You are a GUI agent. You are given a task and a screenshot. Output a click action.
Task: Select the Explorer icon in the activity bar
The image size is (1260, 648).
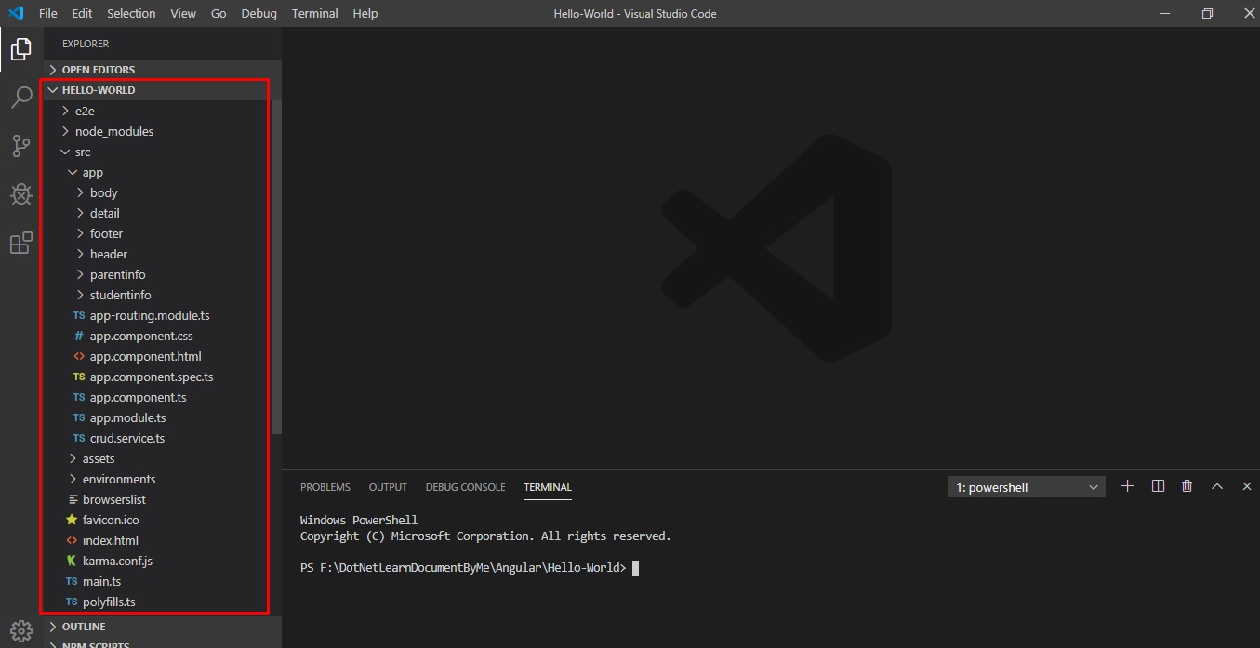pos(20,49)
